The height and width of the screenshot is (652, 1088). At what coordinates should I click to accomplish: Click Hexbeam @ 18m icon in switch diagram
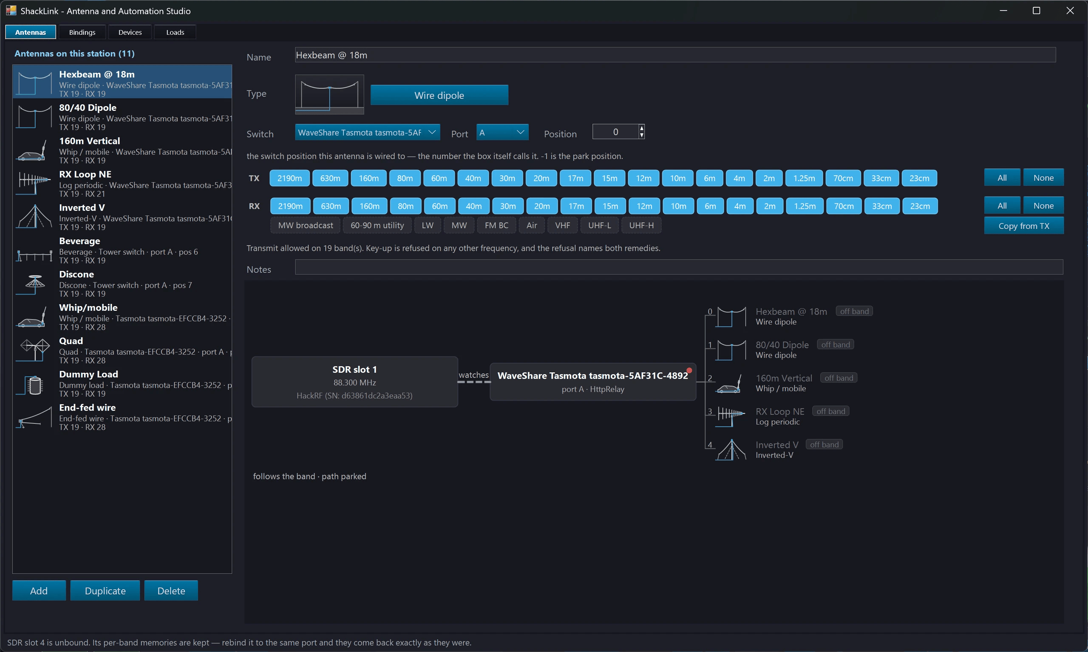pyautogui.click(x=731, y=317)
